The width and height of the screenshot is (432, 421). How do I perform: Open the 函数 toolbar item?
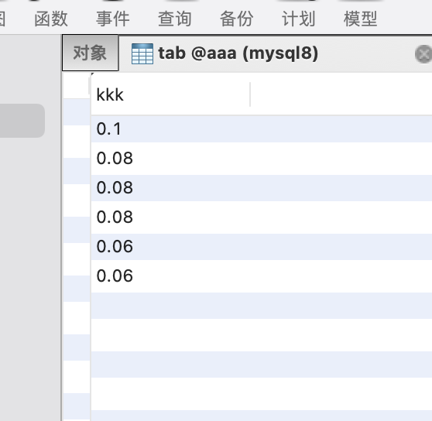(x=51, y=19)
